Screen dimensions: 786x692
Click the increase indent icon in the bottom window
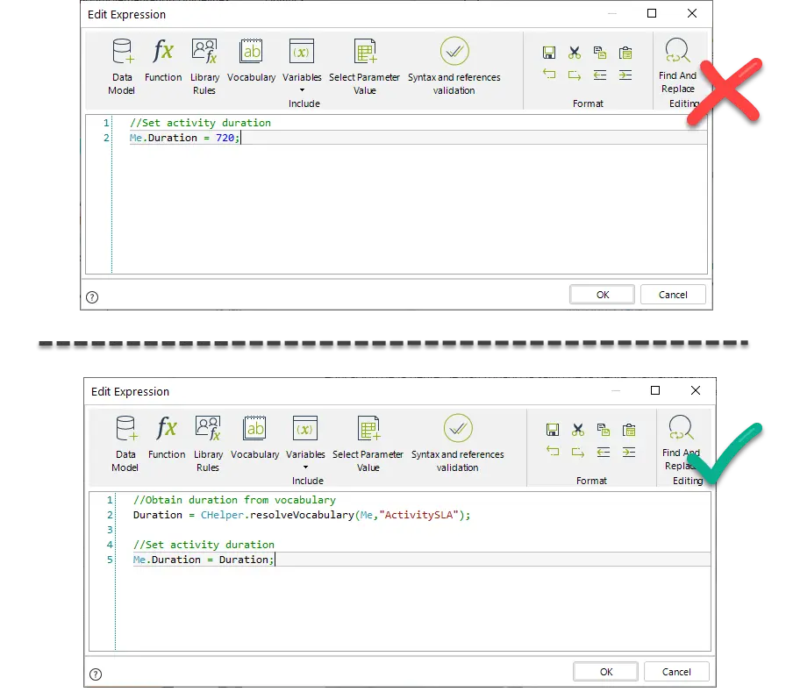pos(629,453)
